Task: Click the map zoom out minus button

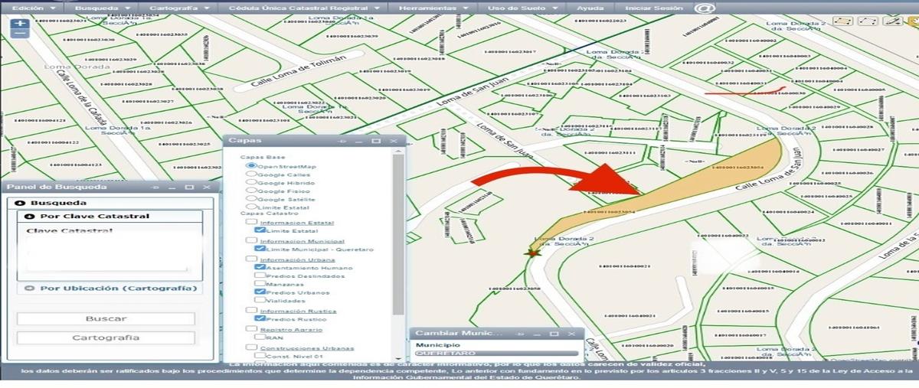Action: click(20, 34)
